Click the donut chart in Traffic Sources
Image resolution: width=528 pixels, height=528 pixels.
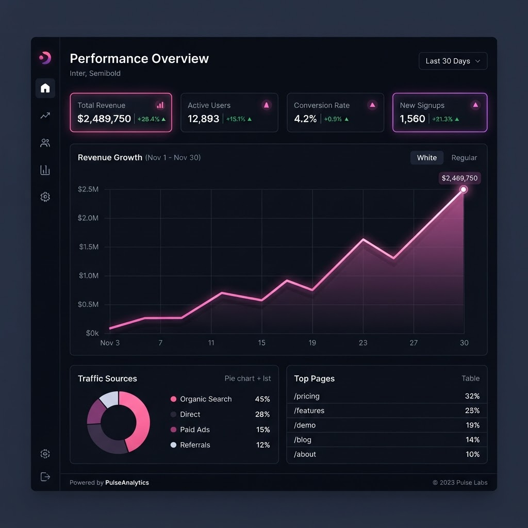pyautogui.click(x=119, y=422)
